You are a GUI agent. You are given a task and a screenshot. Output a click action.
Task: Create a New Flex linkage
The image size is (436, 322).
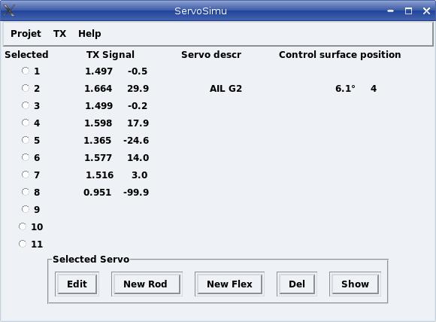point(229,284)
